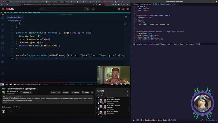The height and width of the screenshot is (123, 218).
Task: Open browser extensions puzzle icon
Action: click(x=119, y=5)
